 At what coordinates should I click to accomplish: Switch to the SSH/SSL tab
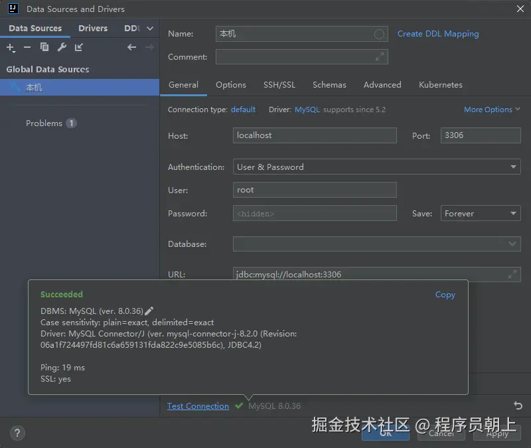[x=279, y=85]
